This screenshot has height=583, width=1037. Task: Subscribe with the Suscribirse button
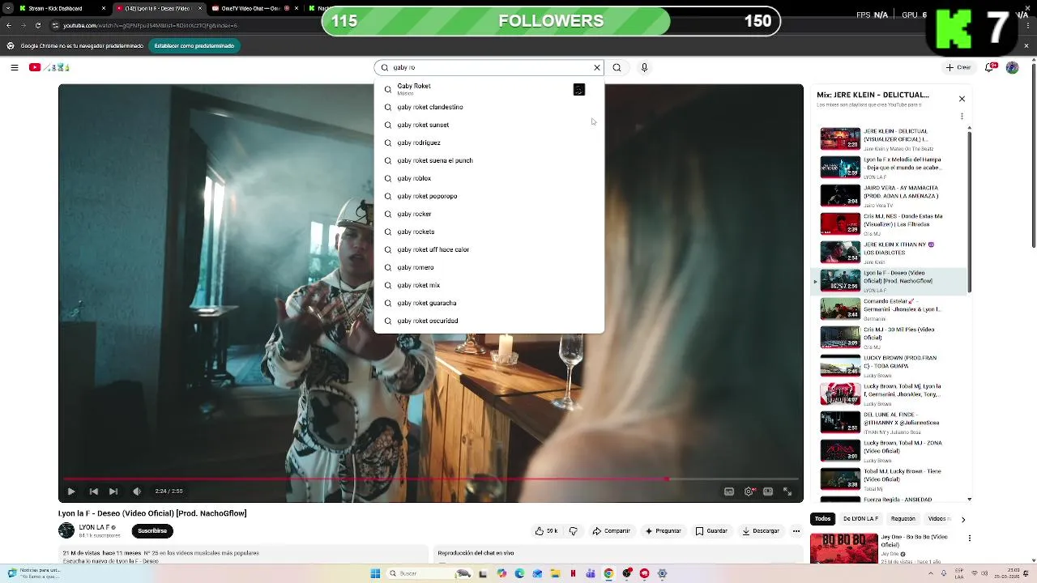coord(152,531)
